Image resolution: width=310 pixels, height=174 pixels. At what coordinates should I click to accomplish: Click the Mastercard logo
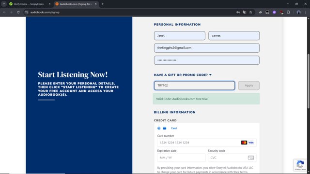pos(244,143)
